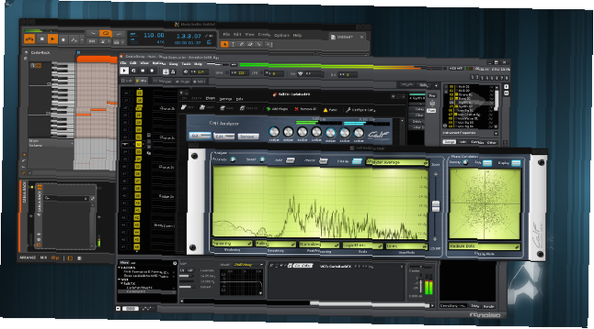This screenshot has height=329, width=594.
Task: Open the Plugin menu in Carla
Action: (210, 98)
